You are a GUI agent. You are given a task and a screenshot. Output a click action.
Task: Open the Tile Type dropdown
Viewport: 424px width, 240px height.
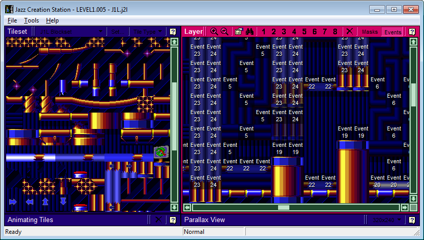click(x=147, y=32)
